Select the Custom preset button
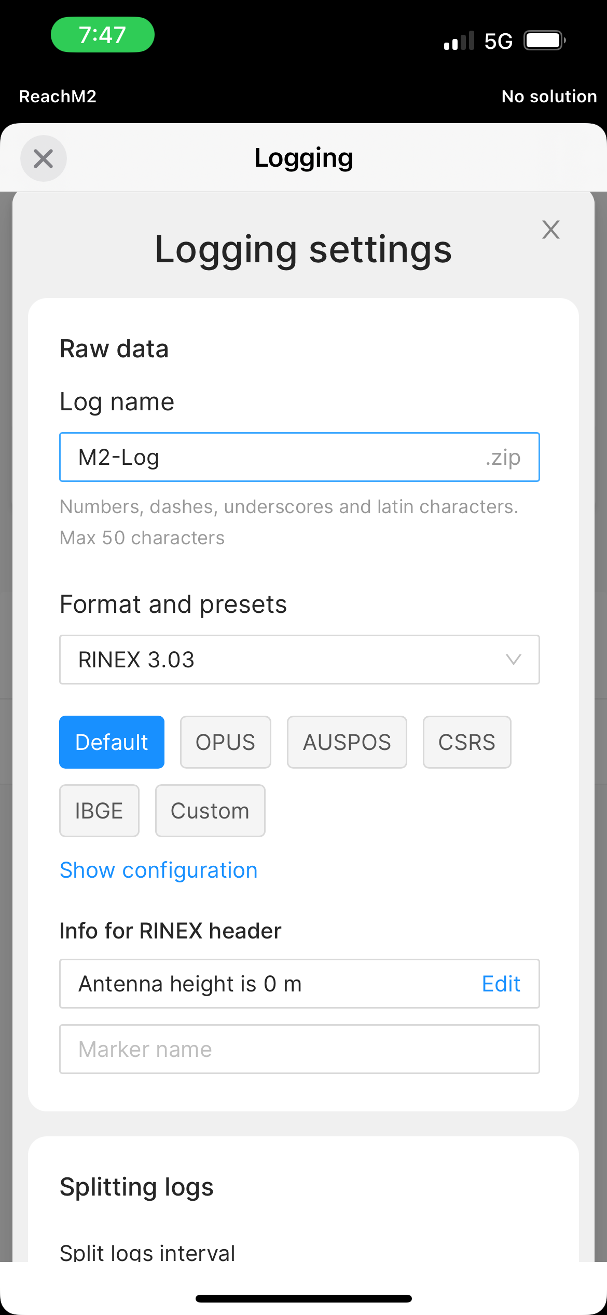 pos(210,811)
